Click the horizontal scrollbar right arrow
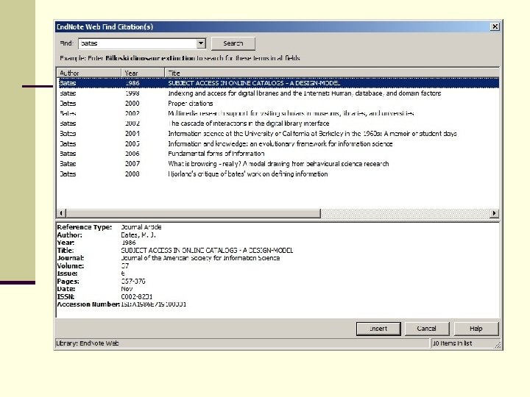 tap(494, 213)
